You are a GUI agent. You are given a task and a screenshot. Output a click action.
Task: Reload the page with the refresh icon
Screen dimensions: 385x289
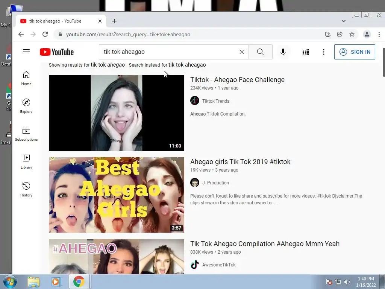(x=45, y=34)
